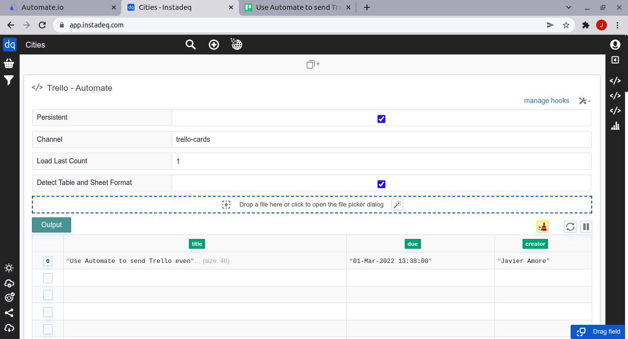Image resolution: width=628 pixels, height=339 pixels.
Task: Reload the page
Action: pos(42,25)
